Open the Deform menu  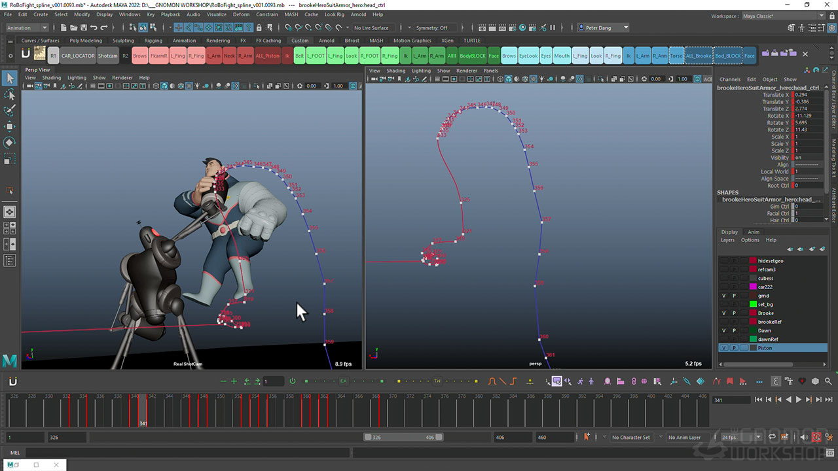pyautogui.click(x=241, y=14)
